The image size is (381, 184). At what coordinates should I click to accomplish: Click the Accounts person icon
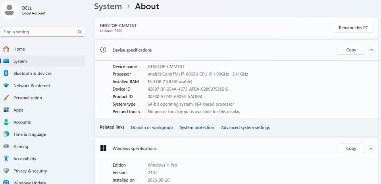[6, 122]
